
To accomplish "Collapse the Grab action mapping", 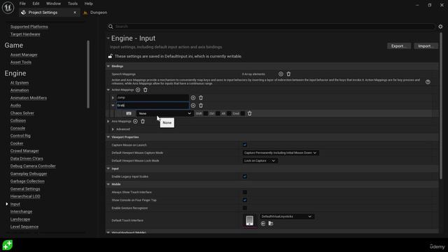I will click(113, 106).
